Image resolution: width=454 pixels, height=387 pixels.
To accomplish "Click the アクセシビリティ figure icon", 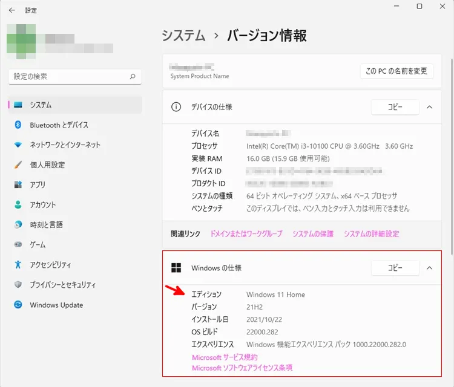I will tap(18, 264).
